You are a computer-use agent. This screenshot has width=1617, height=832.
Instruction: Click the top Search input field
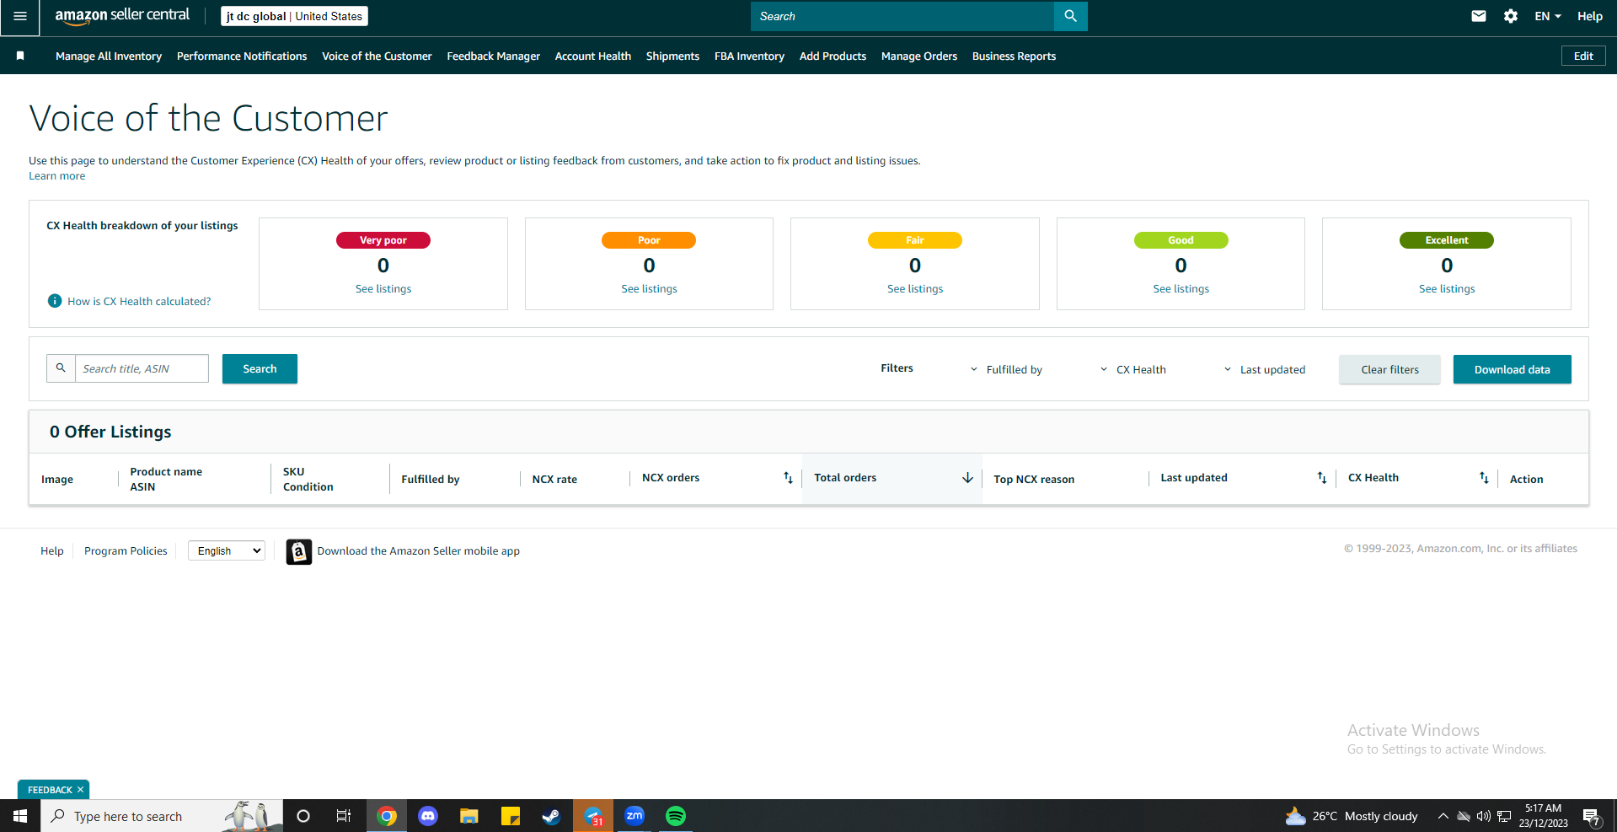(902, 16)
